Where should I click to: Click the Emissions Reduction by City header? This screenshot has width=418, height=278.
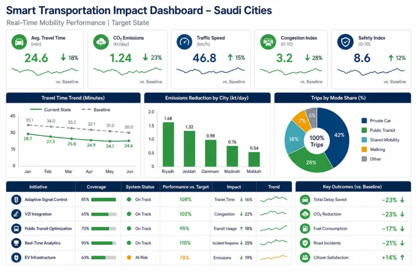click(x=207, y=98)
